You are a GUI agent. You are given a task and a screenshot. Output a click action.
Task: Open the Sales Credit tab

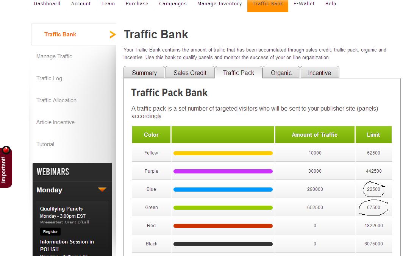coord(190,72)
